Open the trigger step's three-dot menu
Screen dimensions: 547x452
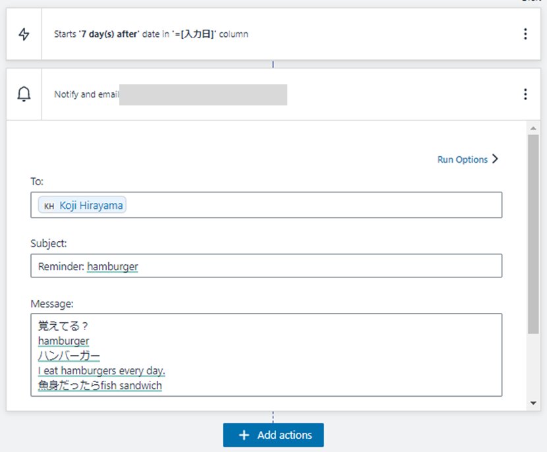(525, 34)
